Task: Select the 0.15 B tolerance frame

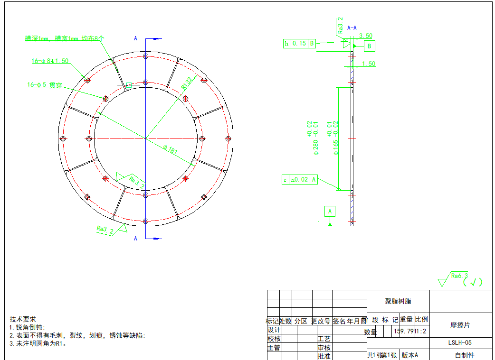Action: (x=299, y=44)
